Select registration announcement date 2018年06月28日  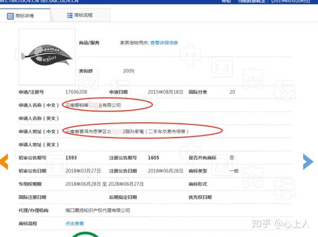pos(165,171)
